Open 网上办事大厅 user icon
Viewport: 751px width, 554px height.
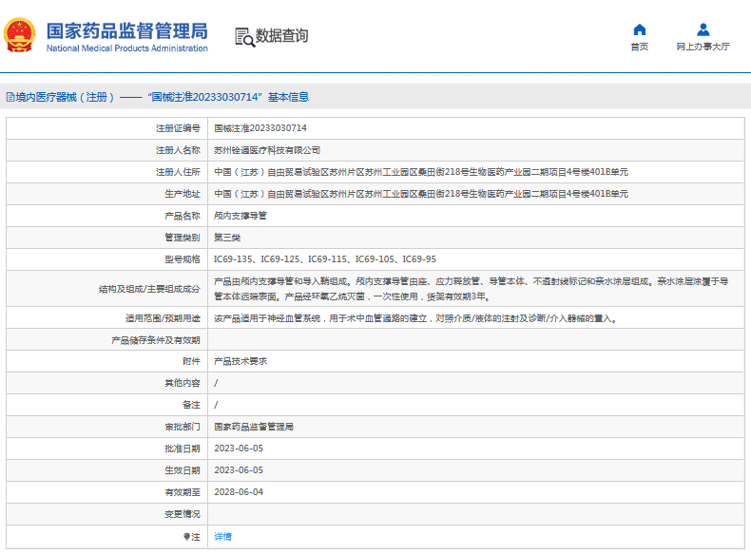click(703, 29)
